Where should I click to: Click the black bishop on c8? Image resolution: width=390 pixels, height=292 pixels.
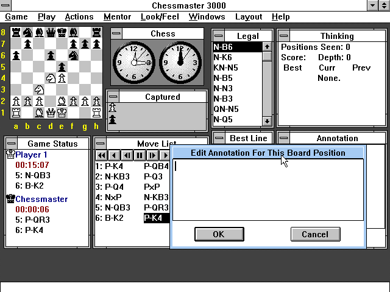pos(39,32)
